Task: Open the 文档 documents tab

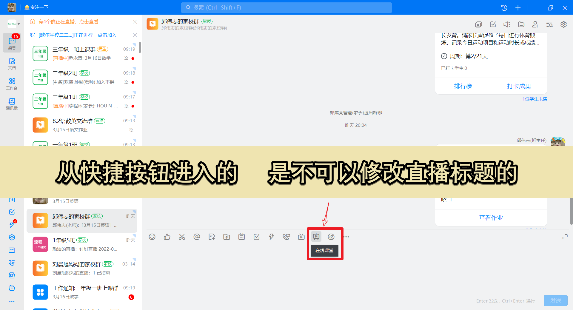Action: pos(12,64)
